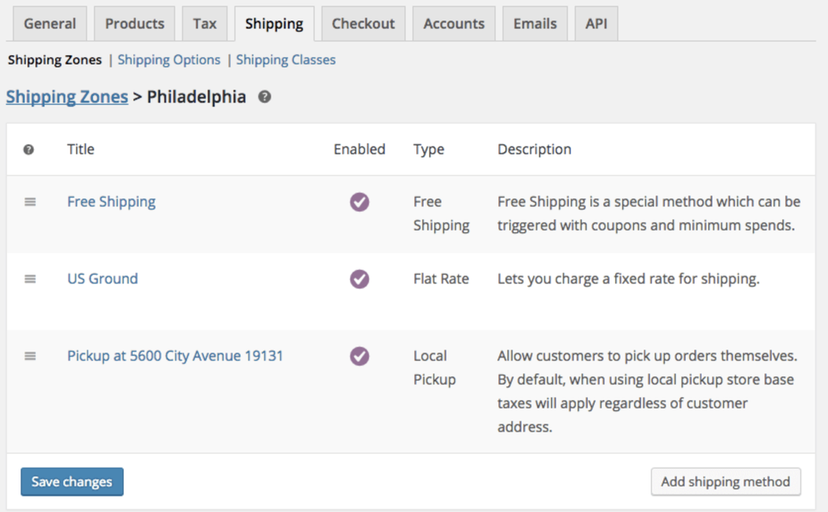Open the API tab
828x512 pixels.
point(596,24)
